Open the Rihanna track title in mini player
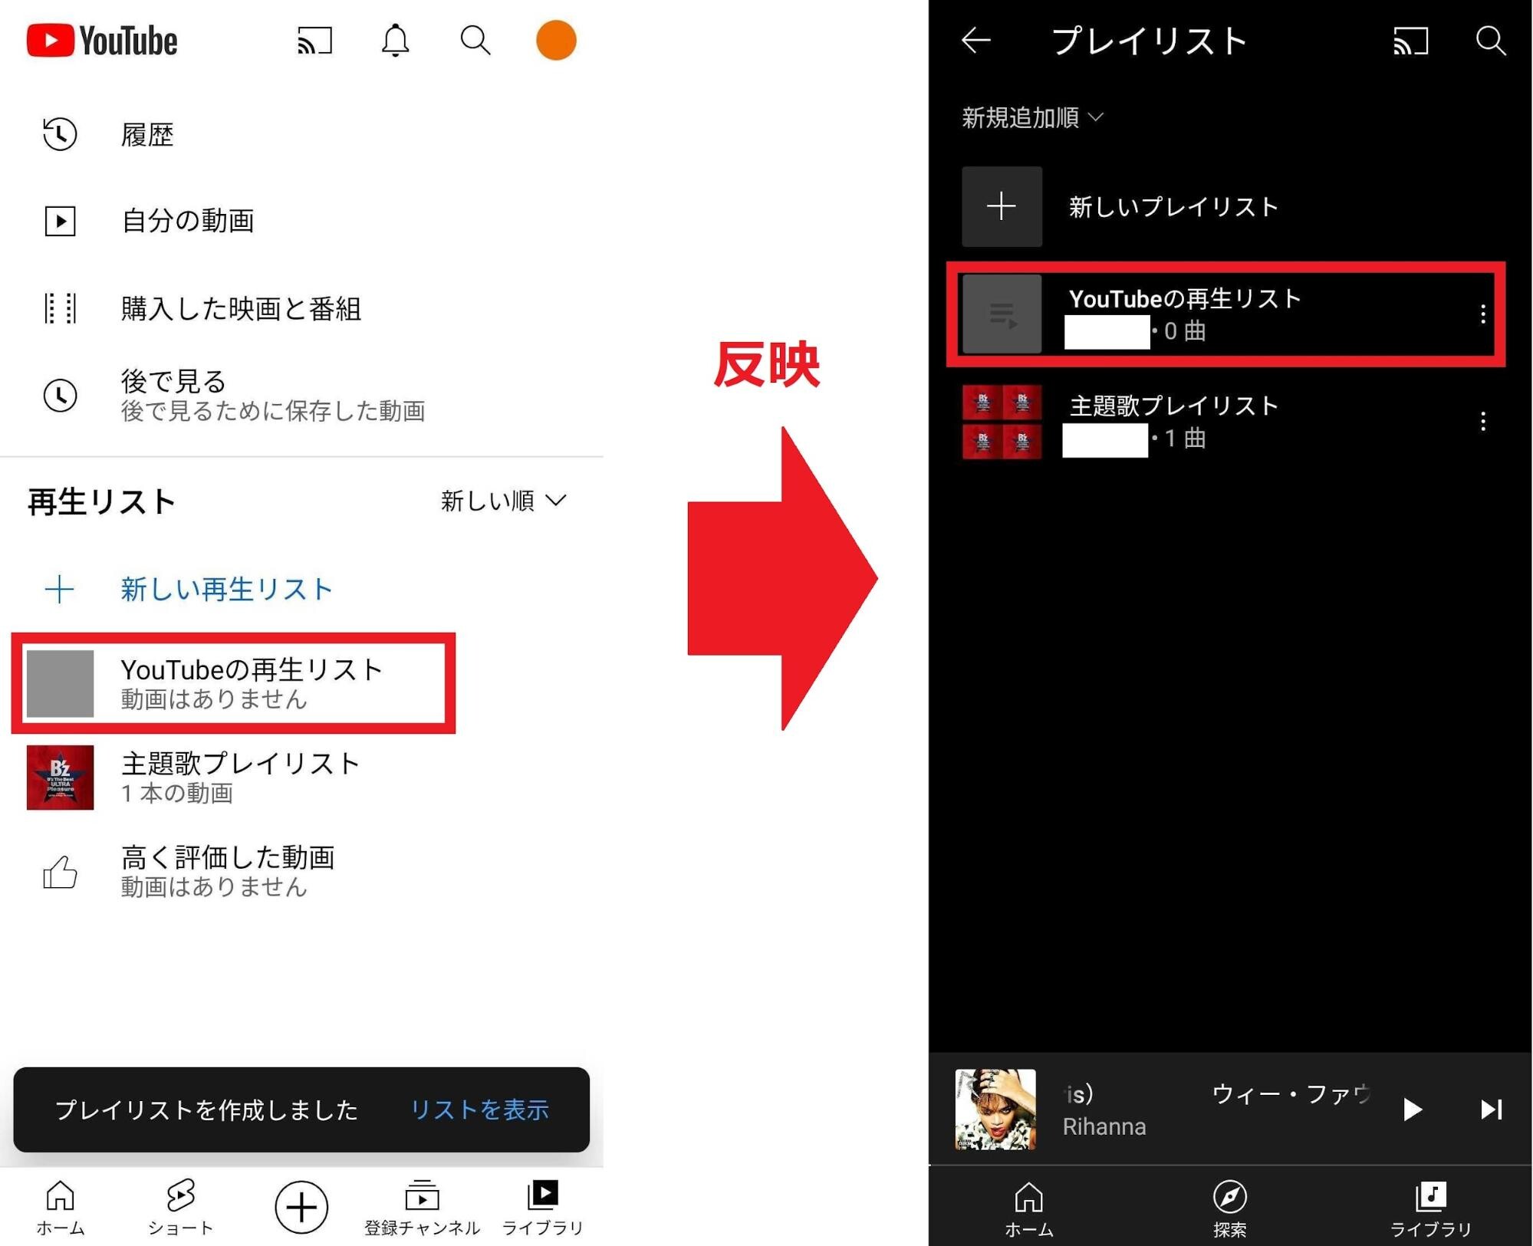This screenshot has height=1246, width=1533. coord(1217,1094)
